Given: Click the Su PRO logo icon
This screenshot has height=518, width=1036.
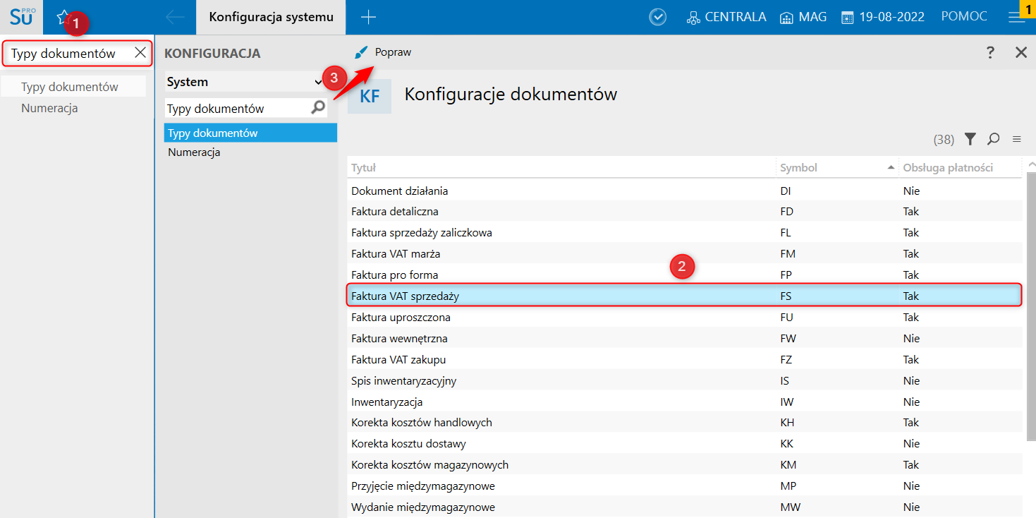Looking at the screenshot, I should point(22,17).
